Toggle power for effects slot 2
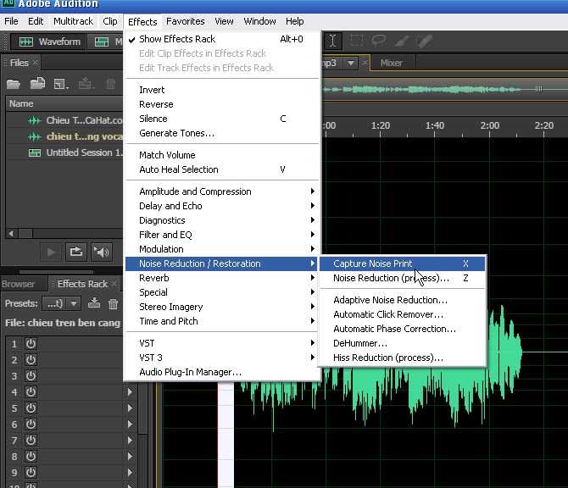The height and width of the screenshot is (488, 568). 31,360
